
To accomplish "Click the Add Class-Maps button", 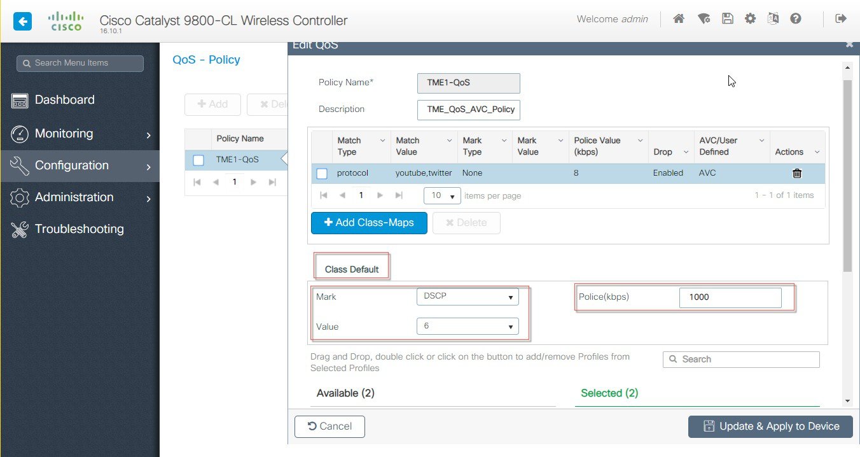I will (x=369, y=223).
